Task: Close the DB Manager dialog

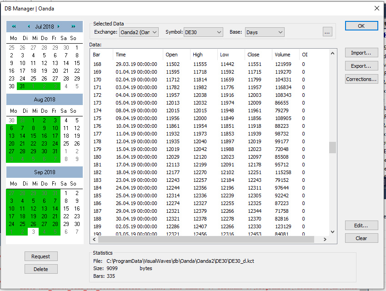Action: (x=376, y=8)
